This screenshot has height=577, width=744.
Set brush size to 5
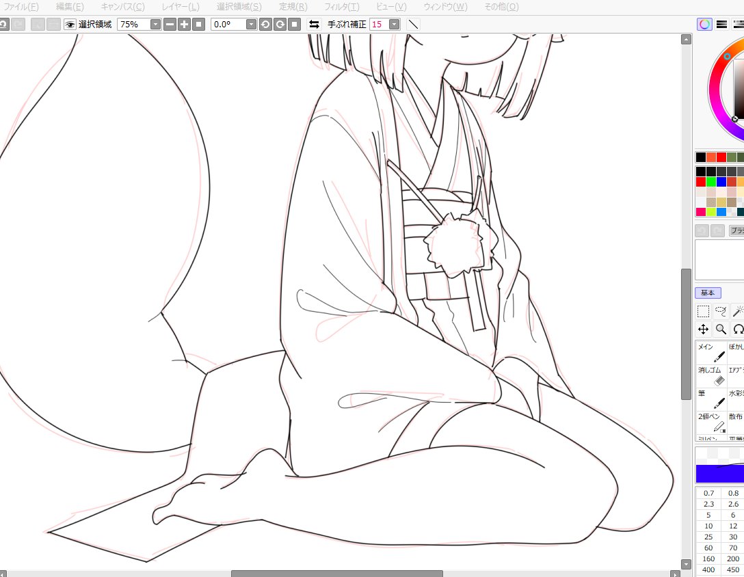[x=708, y=515]
